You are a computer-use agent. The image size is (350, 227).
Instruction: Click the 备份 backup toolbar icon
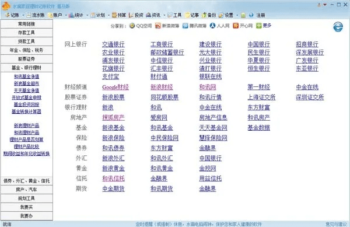point(204,15)
